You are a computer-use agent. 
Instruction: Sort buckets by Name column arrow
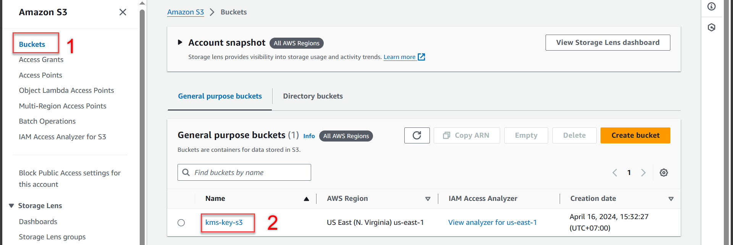tap(306, 199)
